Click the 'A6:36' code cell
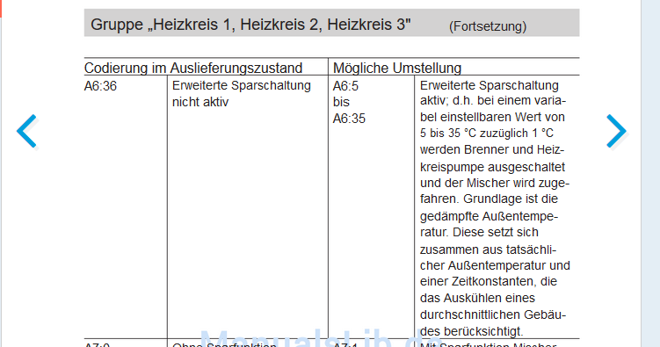Viewport: 660px width, 347px height. click(x=100, y=86)
